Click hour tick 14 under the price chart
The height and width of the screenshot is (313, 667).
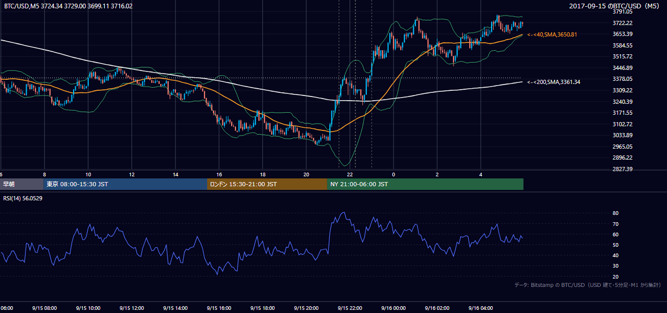point(175,175)
